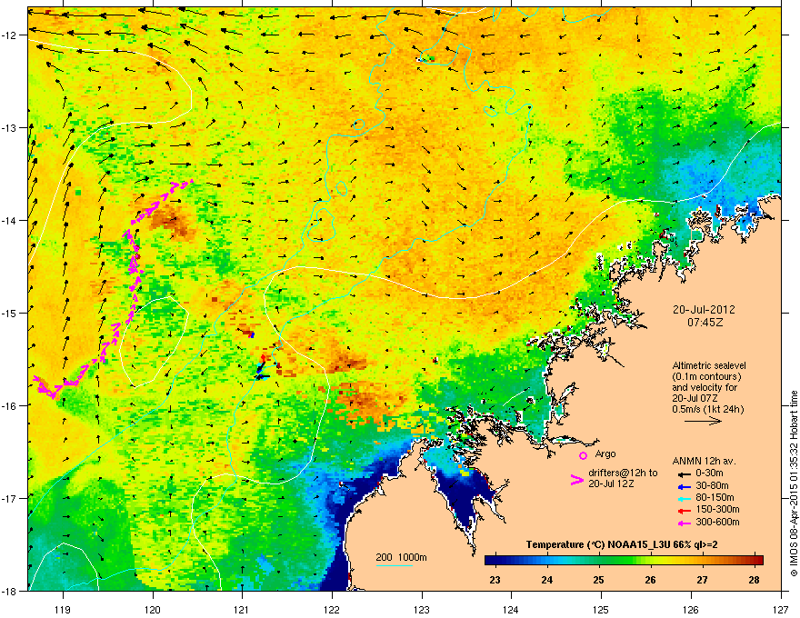Click the latitude axis label -15
This screenshot has height=618, width=800.
point(9,313)
